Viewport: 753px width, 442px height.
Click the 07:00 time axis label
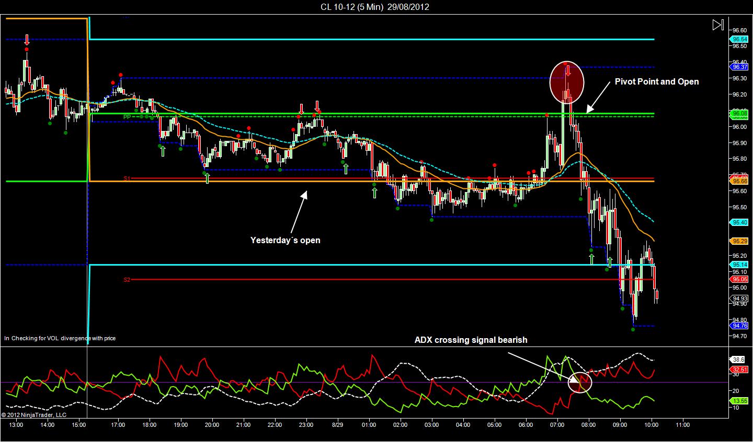point(557,425)
